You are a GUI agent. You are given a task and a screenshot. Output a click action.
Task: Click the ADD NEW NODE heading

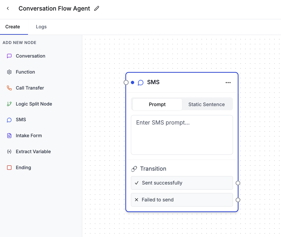click(19, 43)
